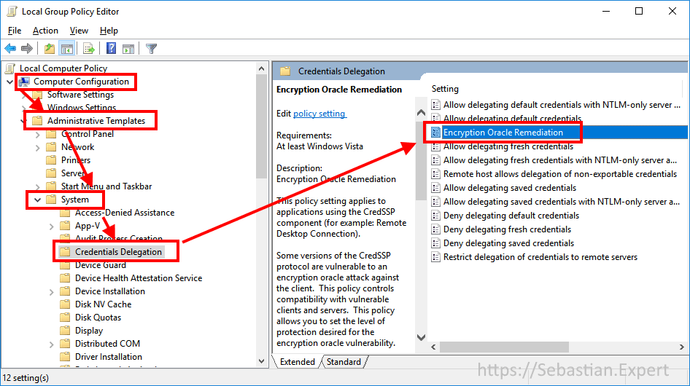Click the Disk NV Cache folder icon
The image size is (690, 386).
[65, 304]
